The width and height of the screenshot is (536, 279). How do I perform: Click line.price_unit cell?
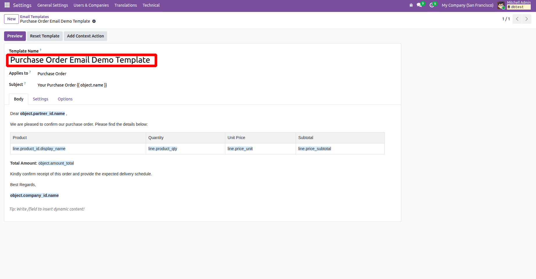point(260,149)
